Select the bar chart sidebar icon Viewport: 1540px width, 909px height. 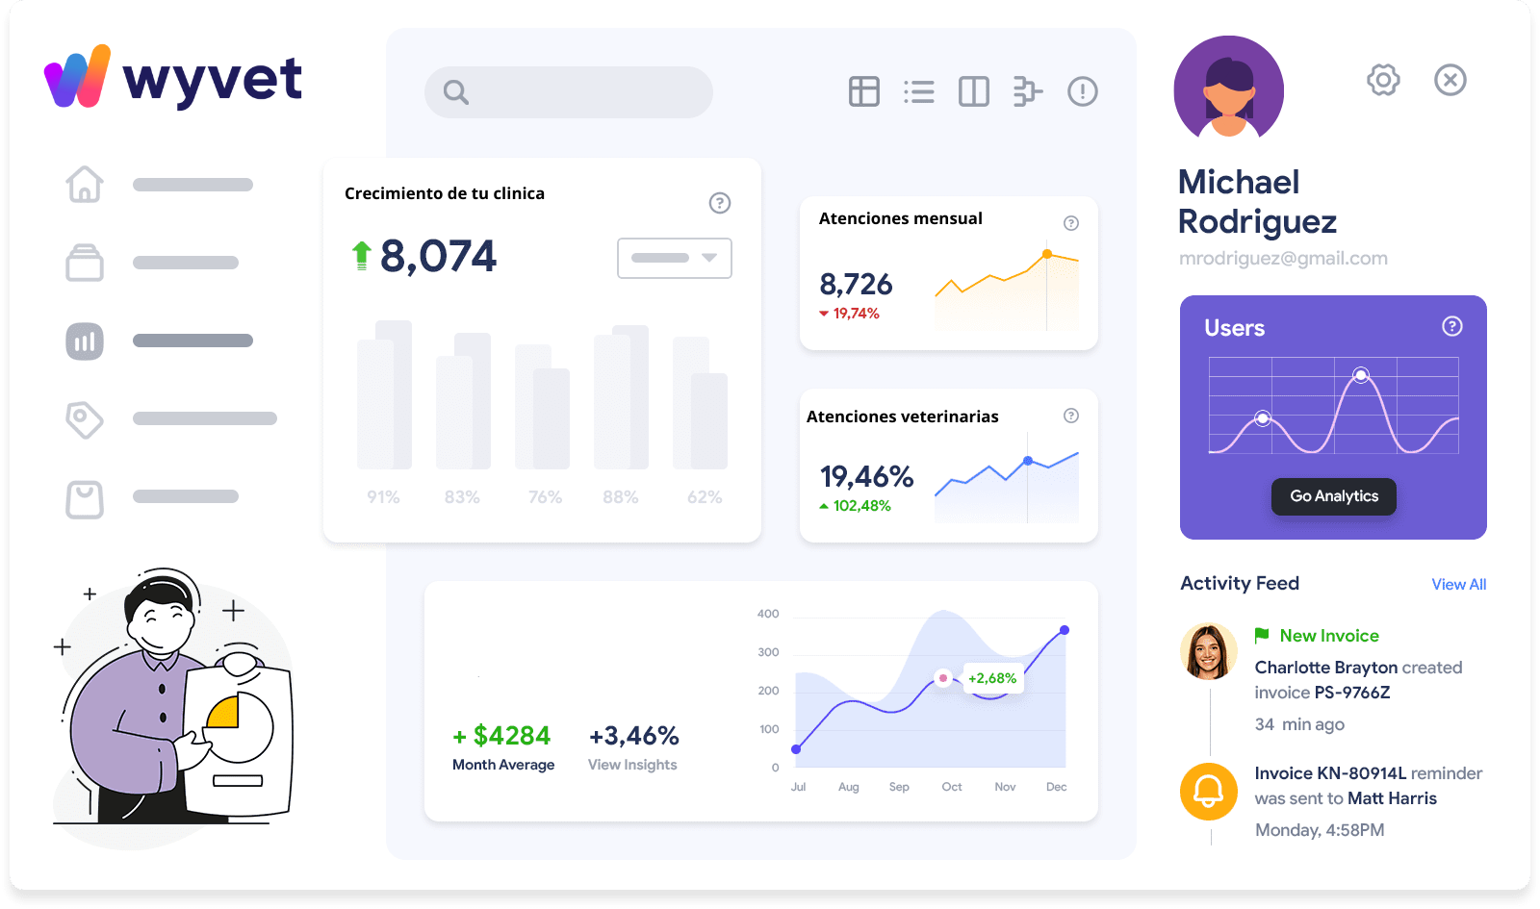coord(85,341)
